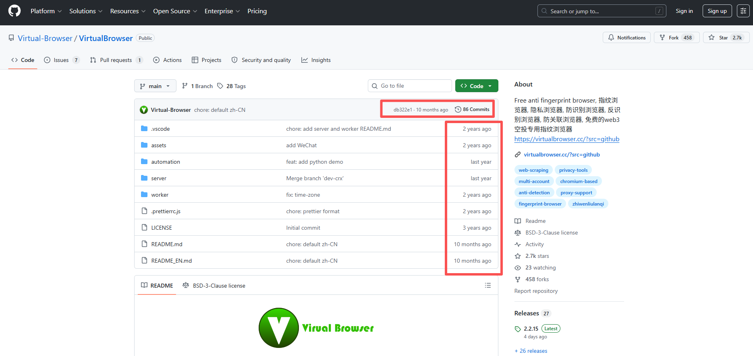753x356 pixels.
Task: Open the Open Source menu
Action: tap(175, 11)
